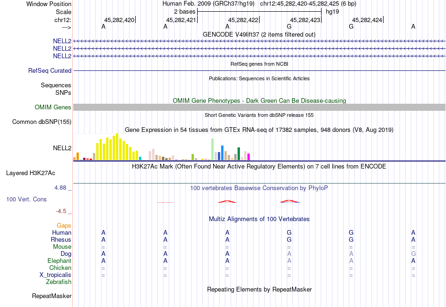The image size is (446, 307).
Task: Click position label 45,282,420 on ruler
Action: tap(119, 20)
